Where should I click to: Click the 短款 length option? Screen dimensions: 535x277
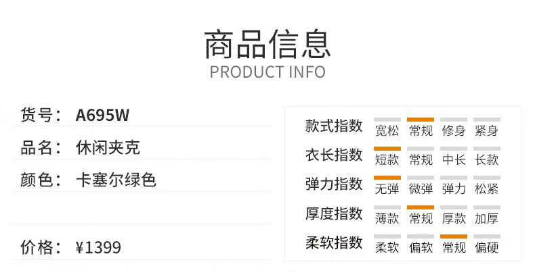(387, 159)
